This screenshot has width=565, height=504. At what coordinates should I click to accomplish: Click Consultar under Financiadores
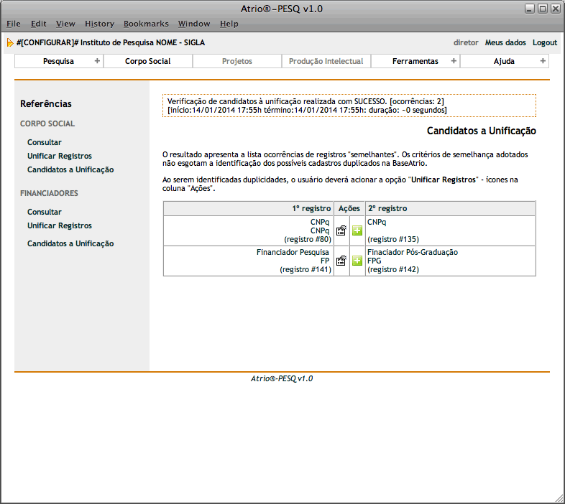[45, 212]
